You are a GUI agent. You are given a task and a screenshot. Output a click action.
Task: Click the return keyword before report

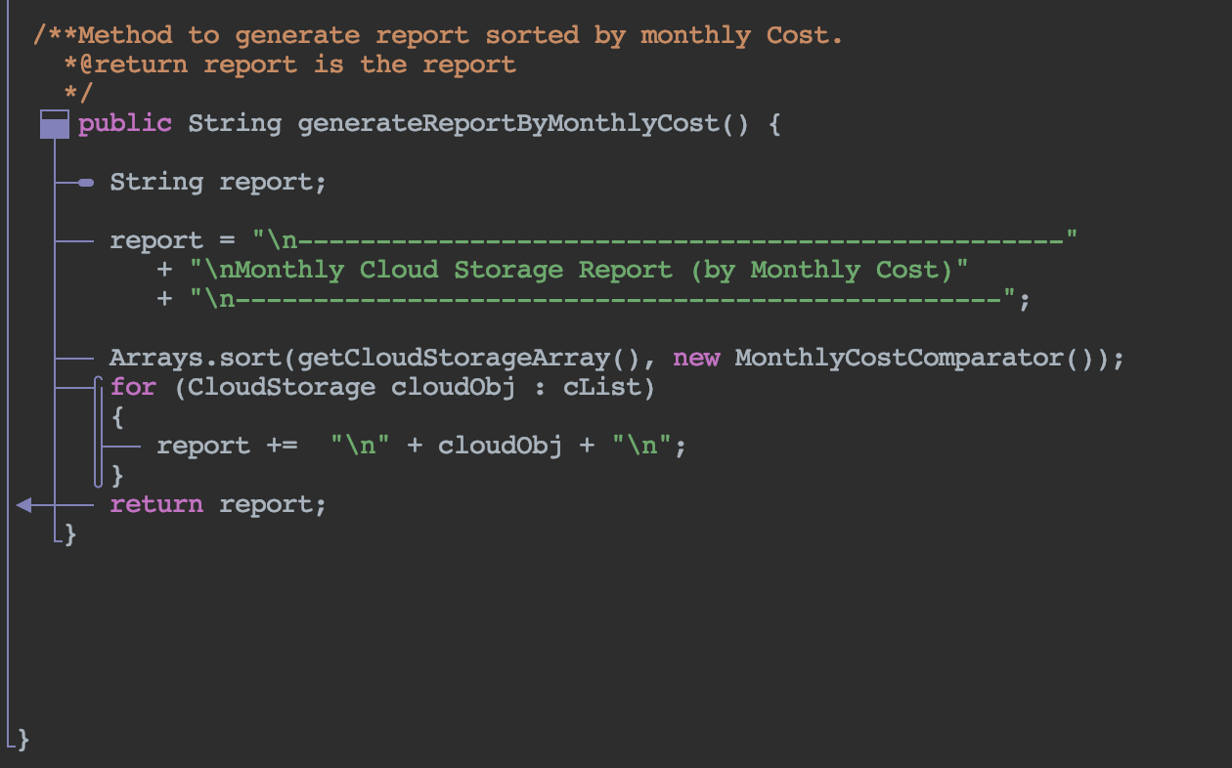tap(156, 504)
